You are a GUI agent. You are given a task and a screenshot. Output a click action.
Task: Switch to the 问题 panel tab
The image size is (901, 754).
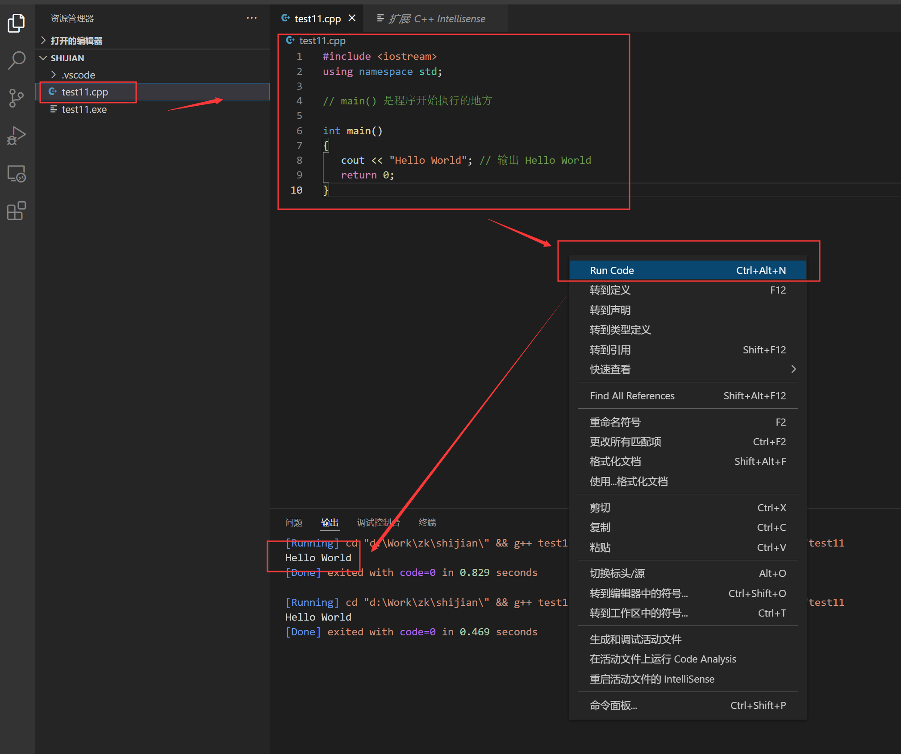[x=293, y=522]
